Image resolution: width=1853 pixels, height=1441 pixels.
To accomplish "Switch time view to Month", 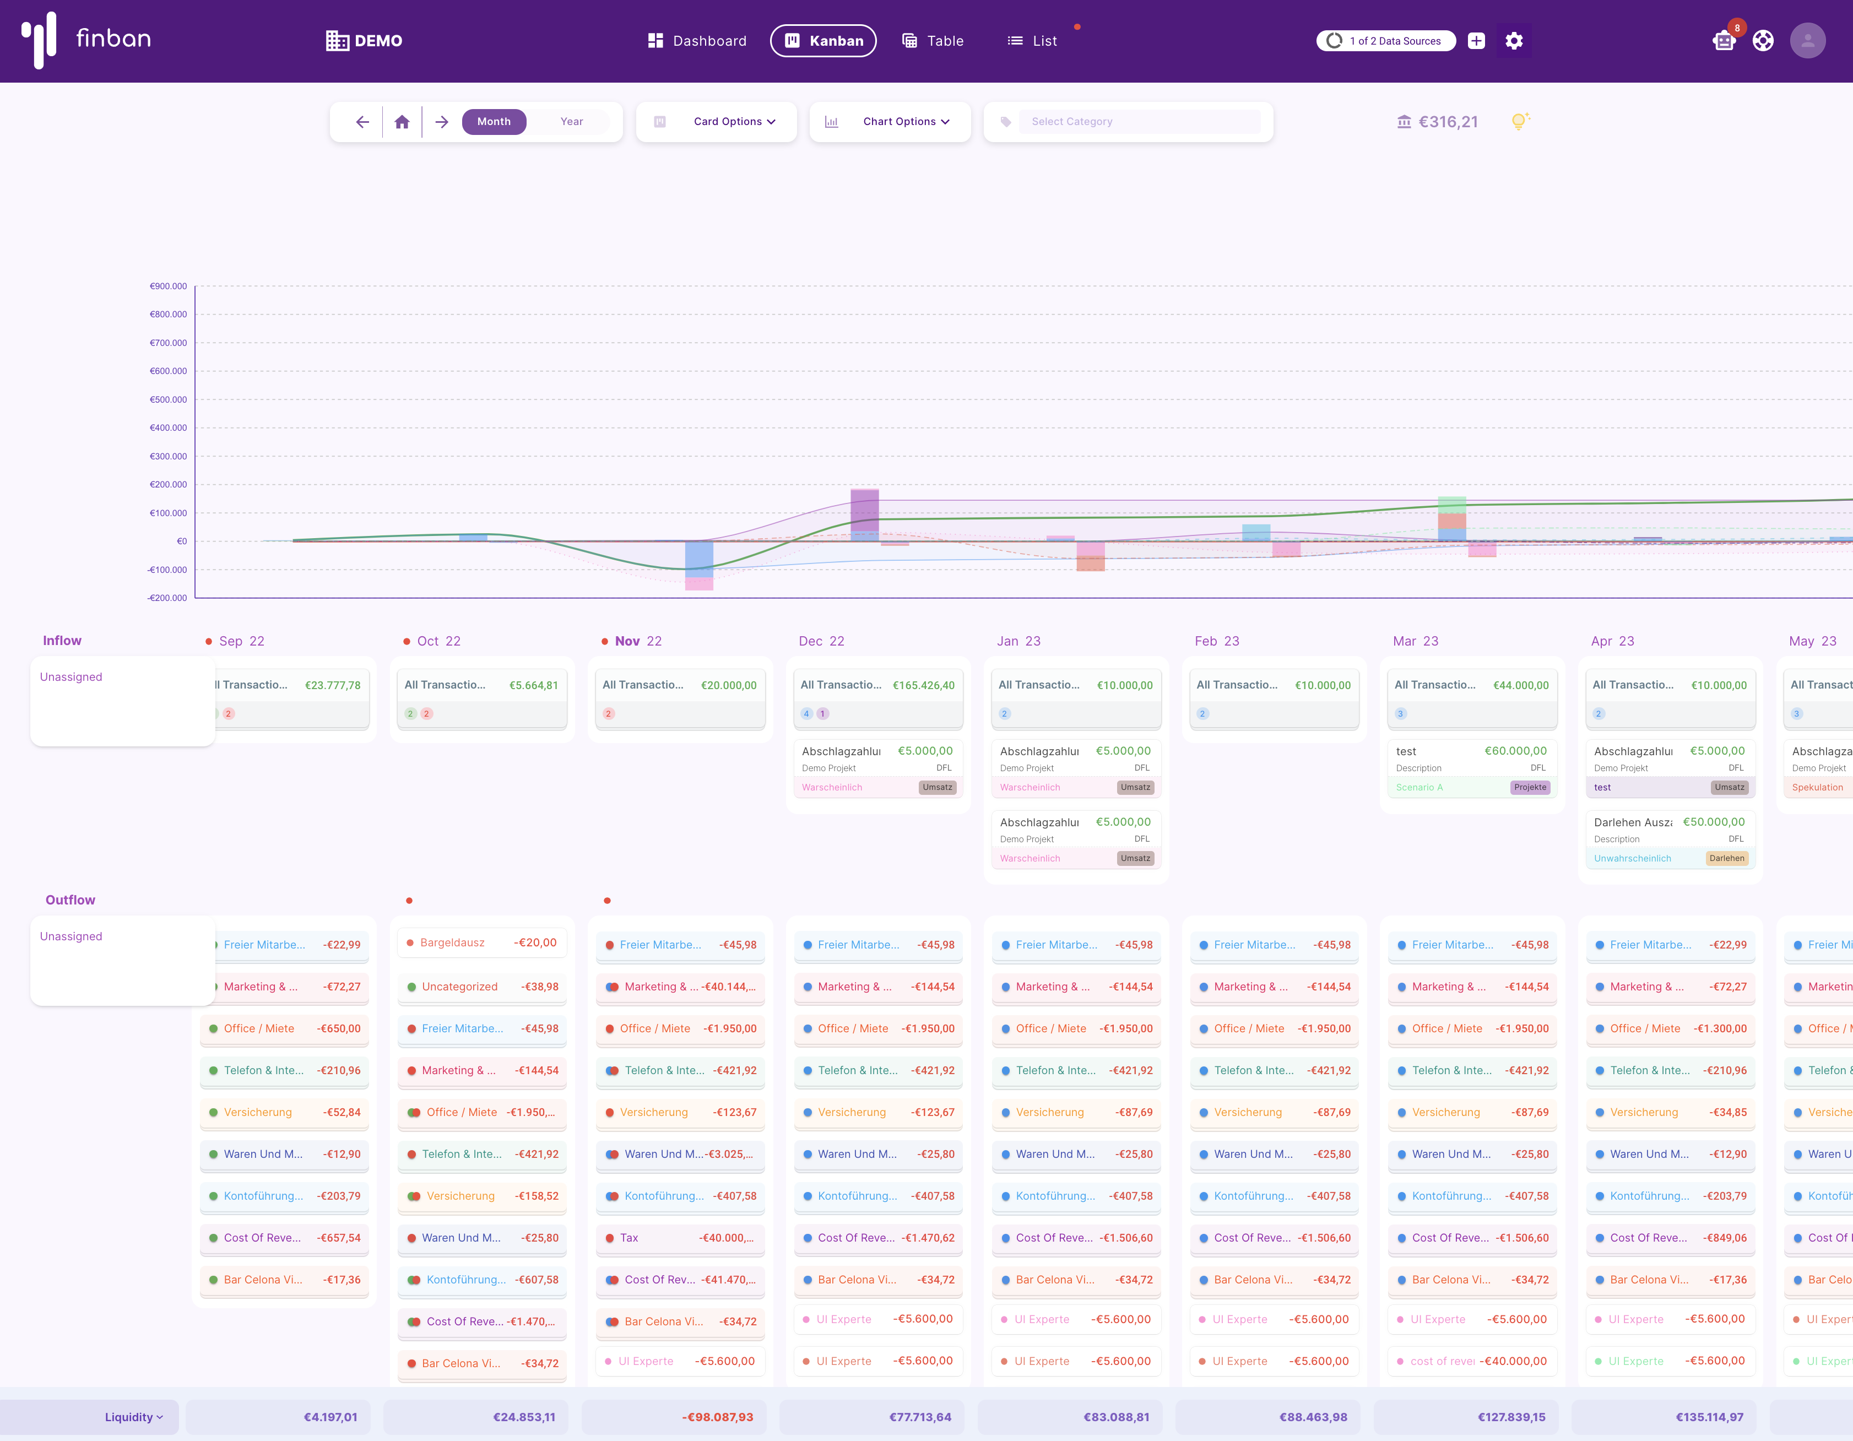I will 494,121.
